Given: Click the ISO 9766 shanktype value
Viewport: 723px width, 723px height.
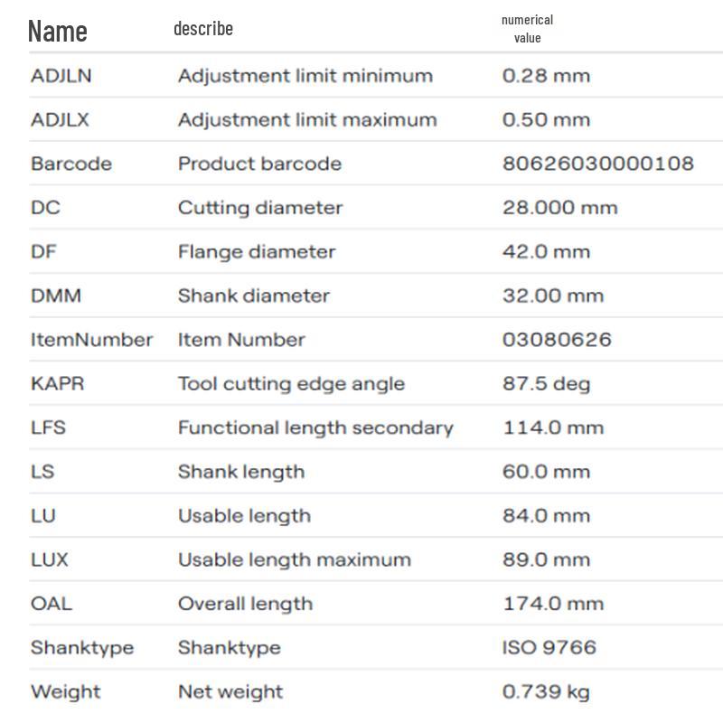Looking at the screenshot, I should (549, 647).
